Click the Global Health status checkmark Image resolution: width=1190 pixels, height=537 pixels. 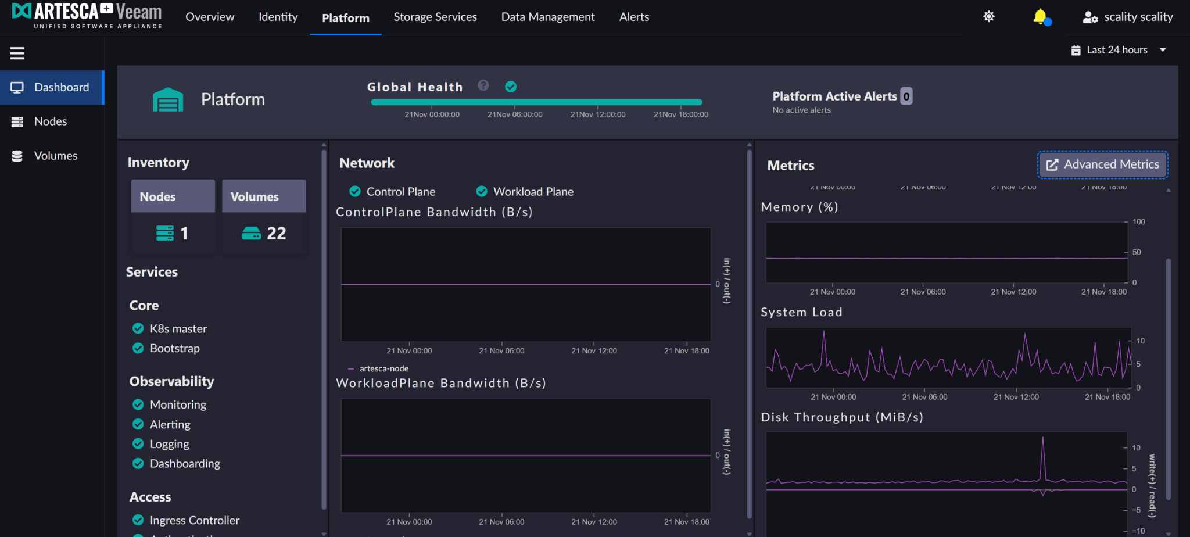click(511, 87)
